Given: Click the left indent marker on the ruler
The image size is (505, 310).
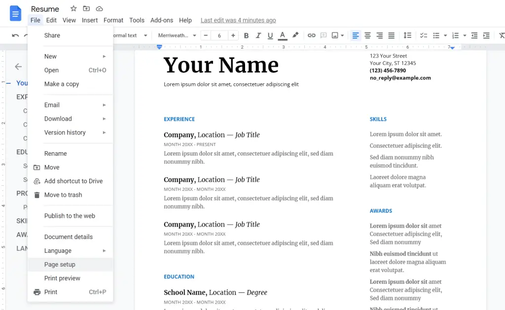Looking at the screenshot, I should pyautogui.click(x=159, y=47).
